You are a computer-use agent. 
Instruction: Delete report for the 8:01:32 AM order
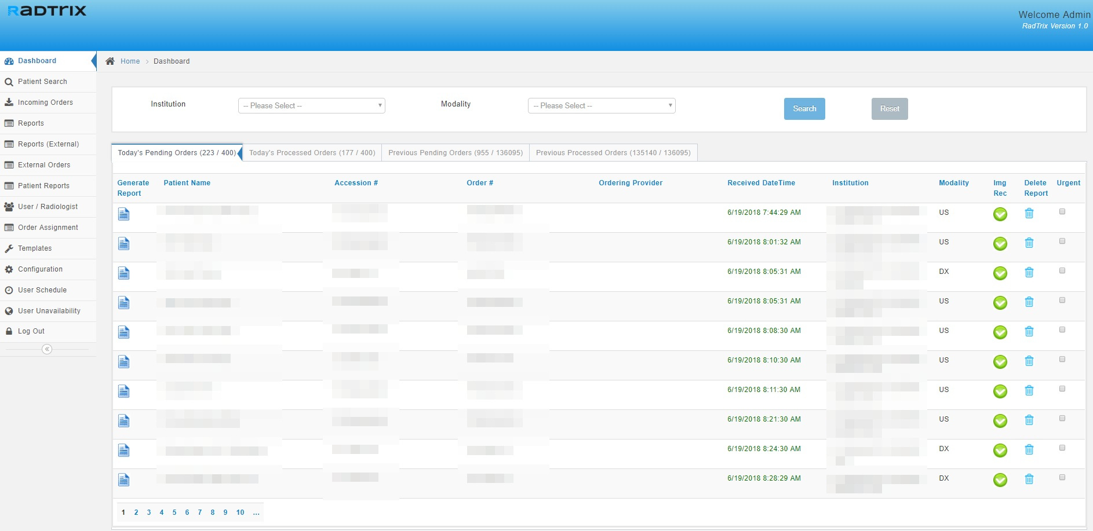tap(1029, 243)
